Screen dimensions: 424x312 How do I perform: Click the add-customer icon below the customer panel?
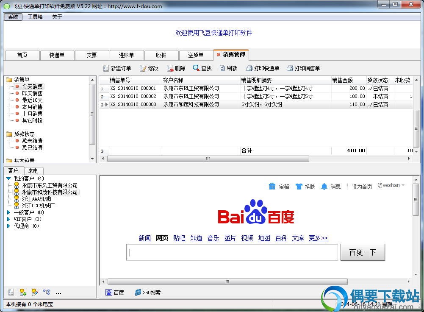23,292
